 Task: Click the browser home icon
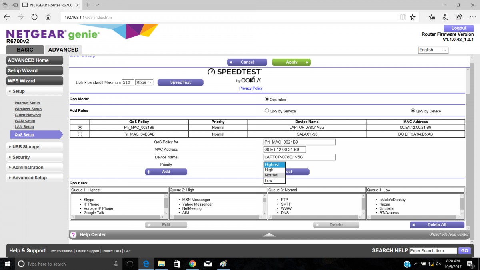tap(48, 17)
